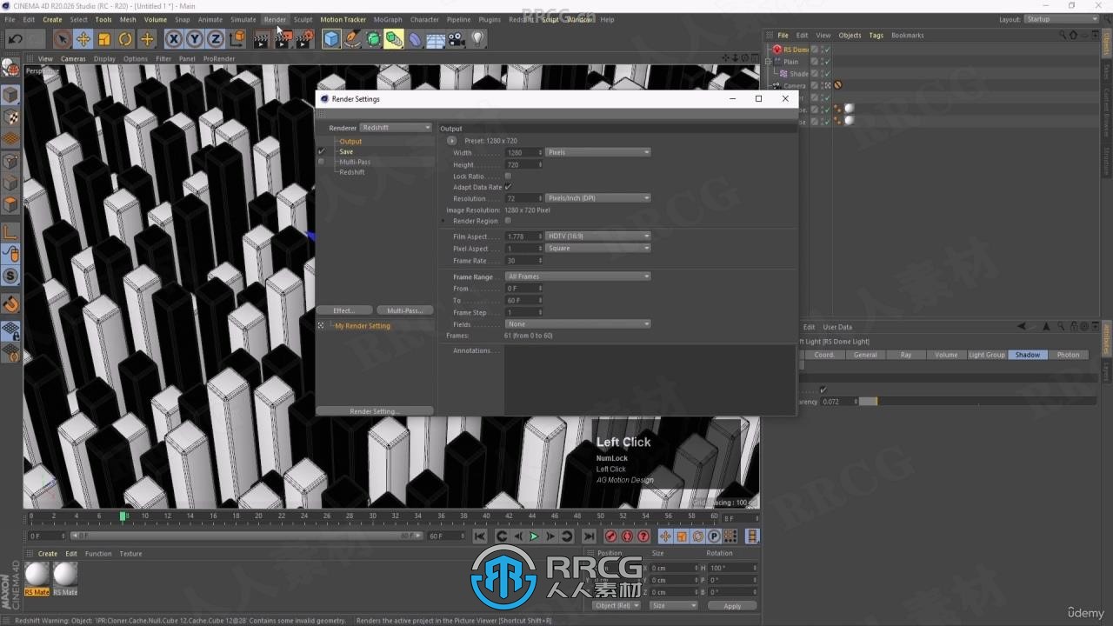
Task: Select the first RS Material thumbnail
Action: click(x=37, y=574)
